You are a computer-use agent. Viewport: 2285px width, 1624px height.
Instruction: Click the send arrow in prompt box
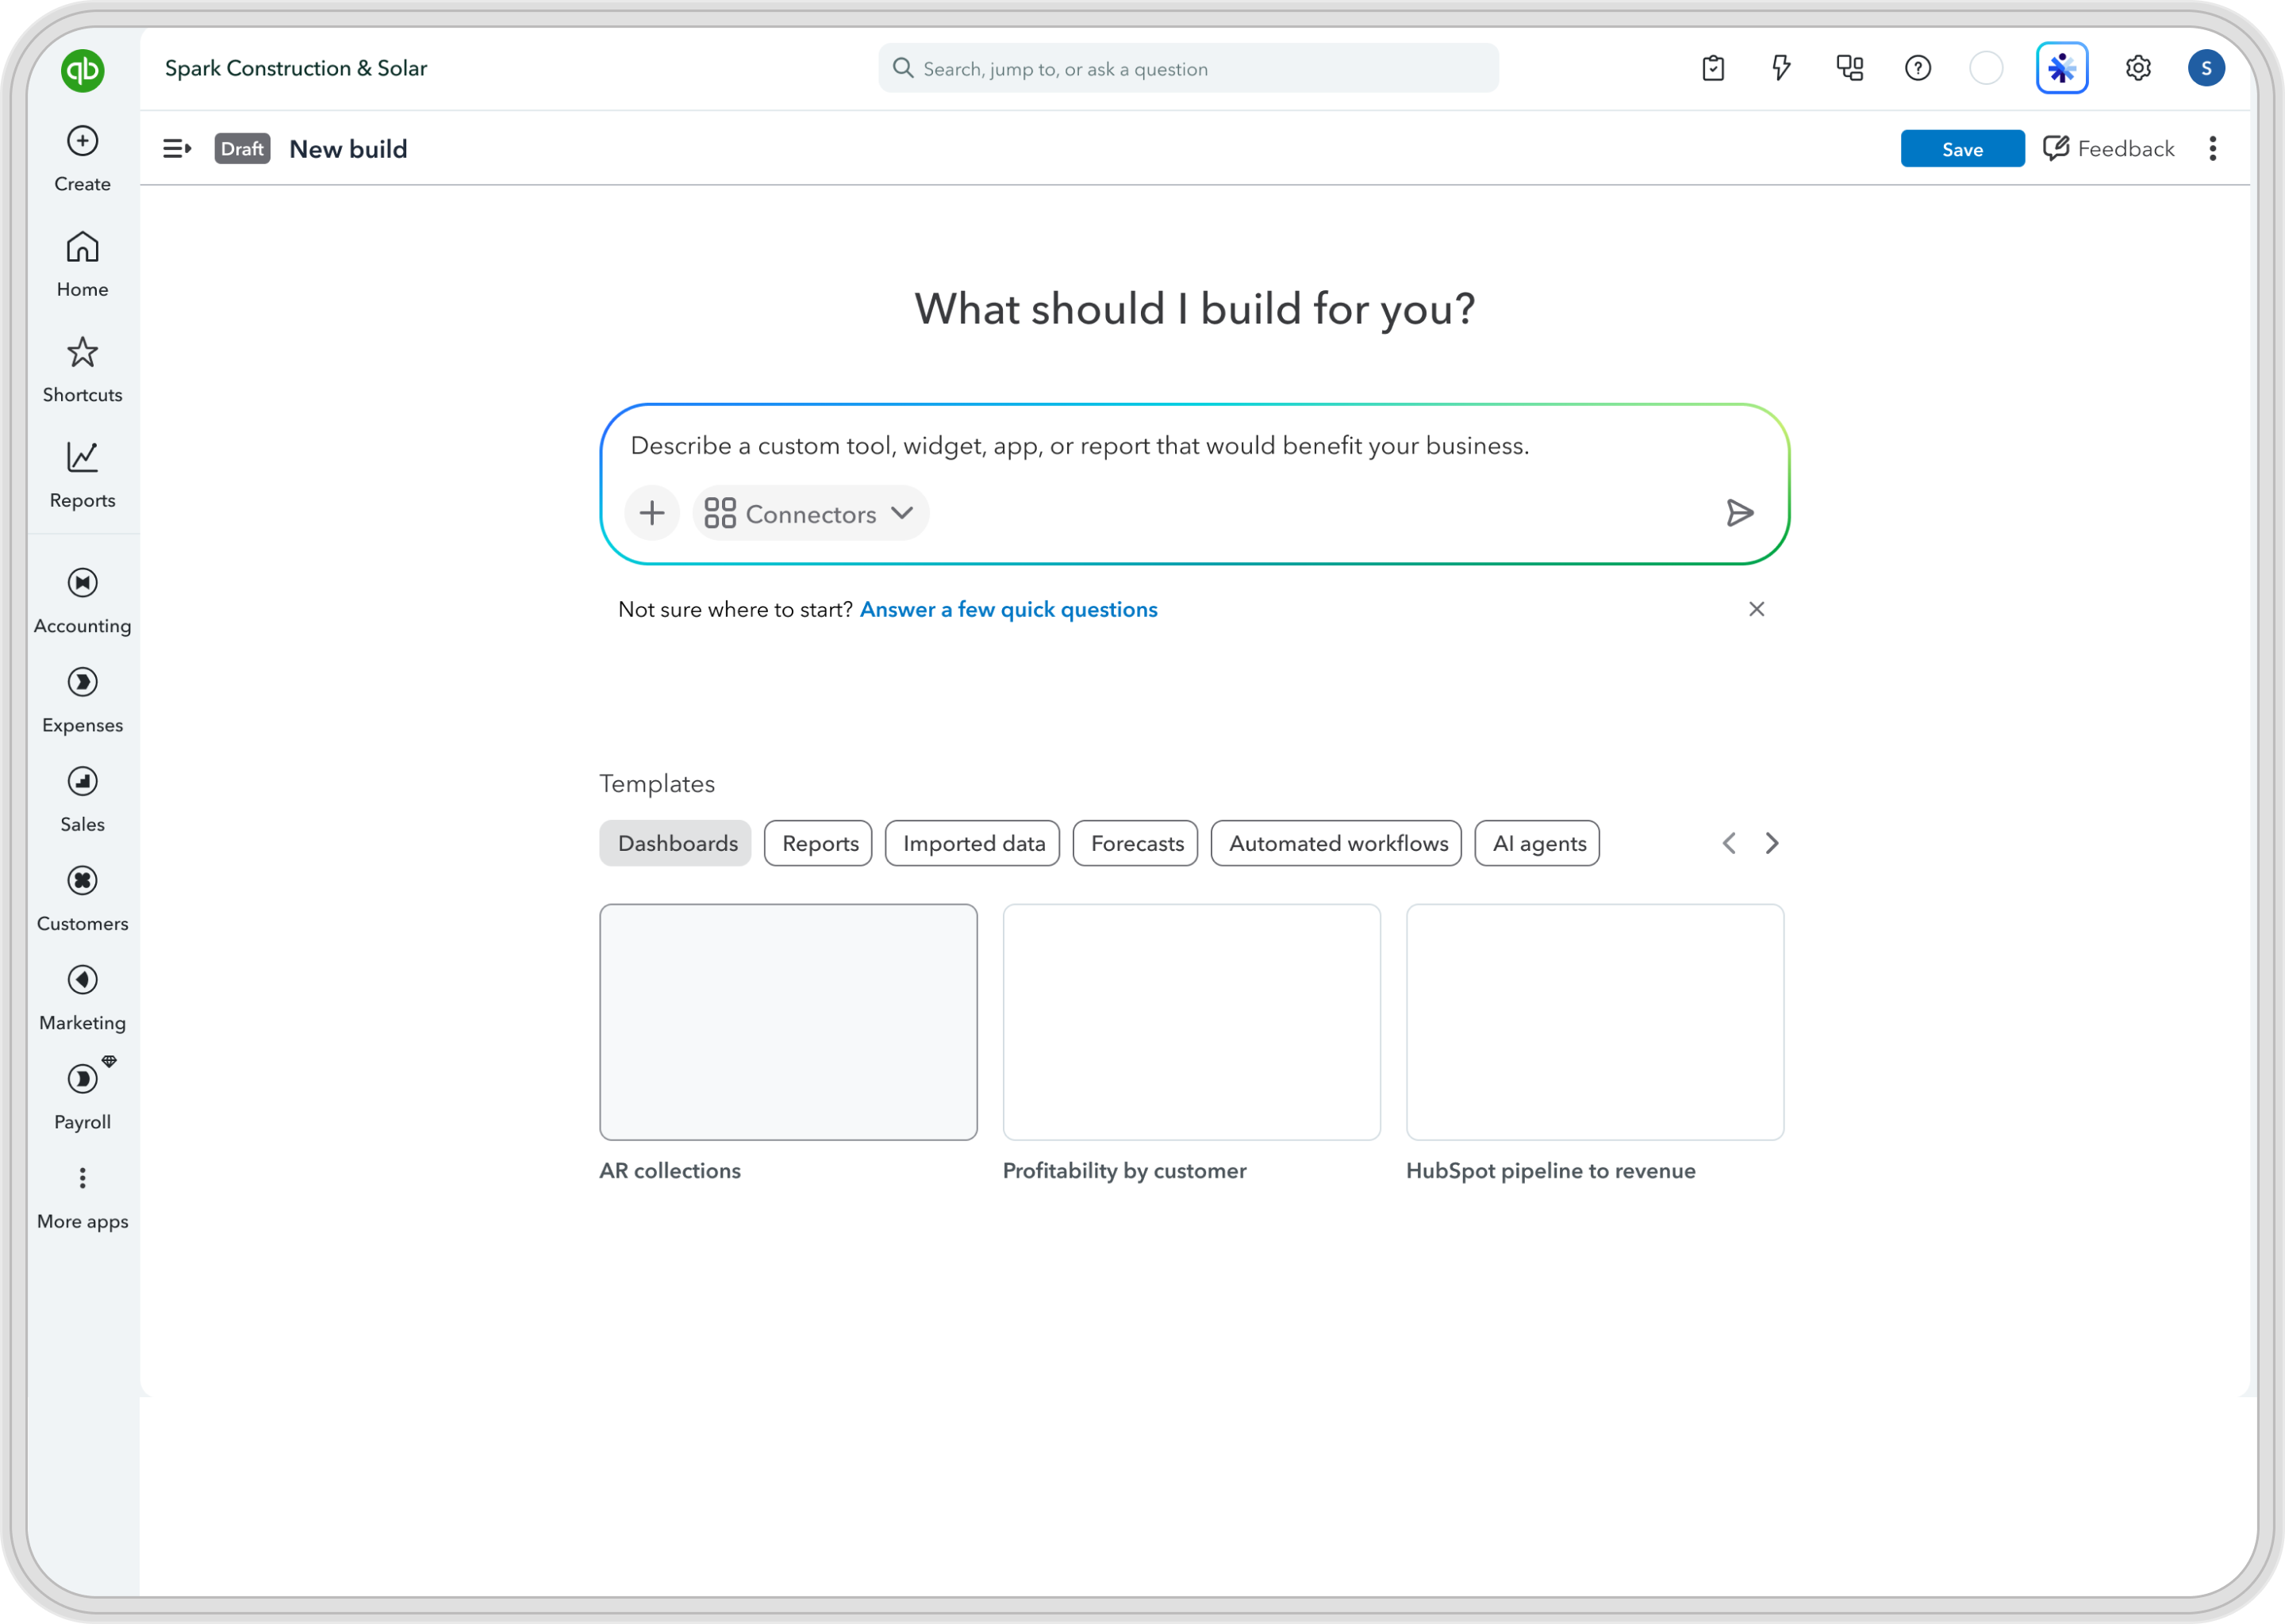1740,513
